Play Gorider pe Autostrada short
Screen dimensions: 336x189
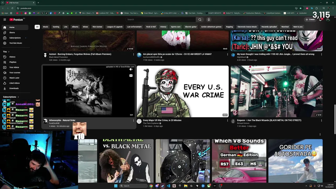[295, 161]
